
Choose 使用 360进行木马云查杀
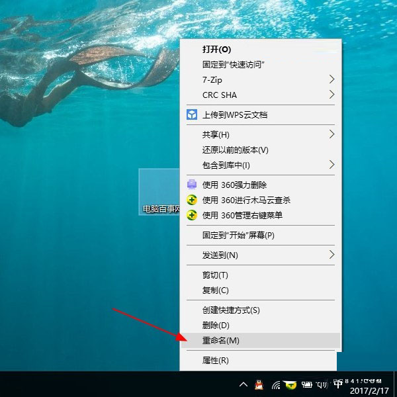coord(261,200)
